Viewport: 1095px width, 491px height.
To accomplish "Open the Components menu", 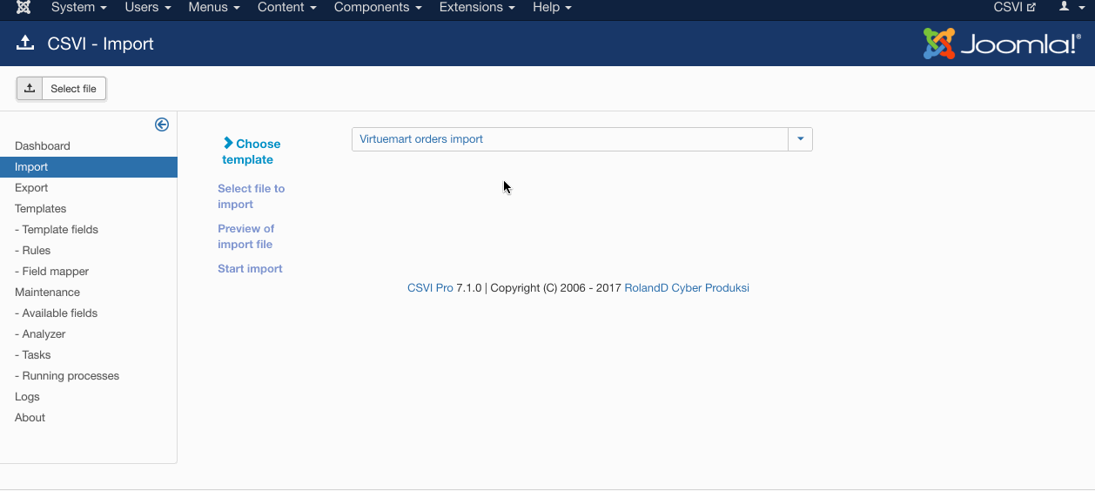I will (378, 7).
